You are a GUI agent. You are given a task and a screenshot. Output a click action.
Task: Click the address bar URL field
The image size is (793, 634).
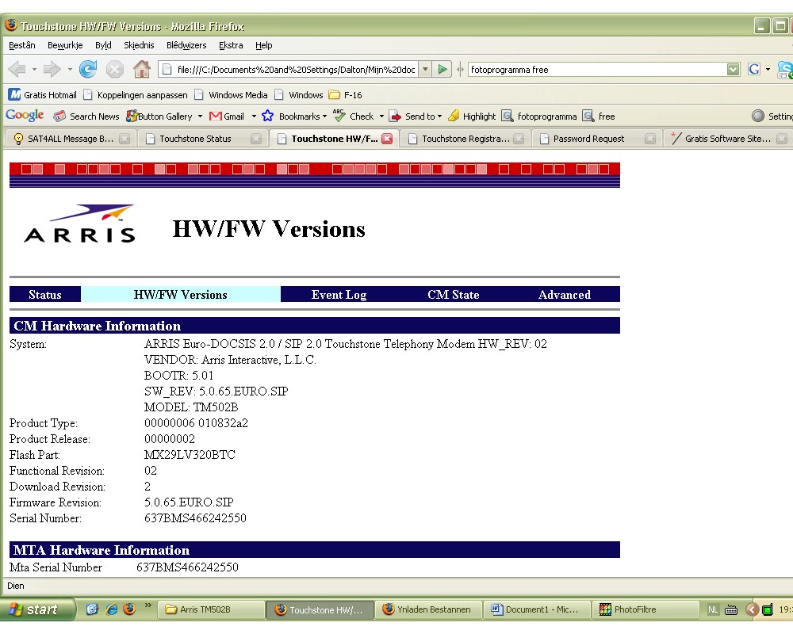(289, 69)
